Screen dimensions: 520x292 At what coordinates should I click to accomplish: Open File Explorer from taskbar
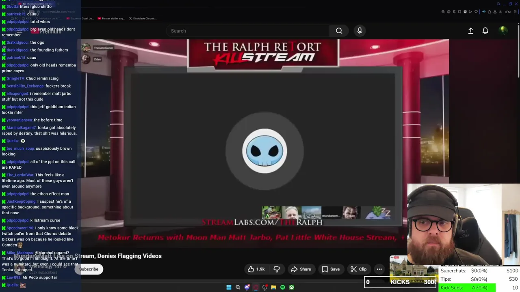click(274, 287)
